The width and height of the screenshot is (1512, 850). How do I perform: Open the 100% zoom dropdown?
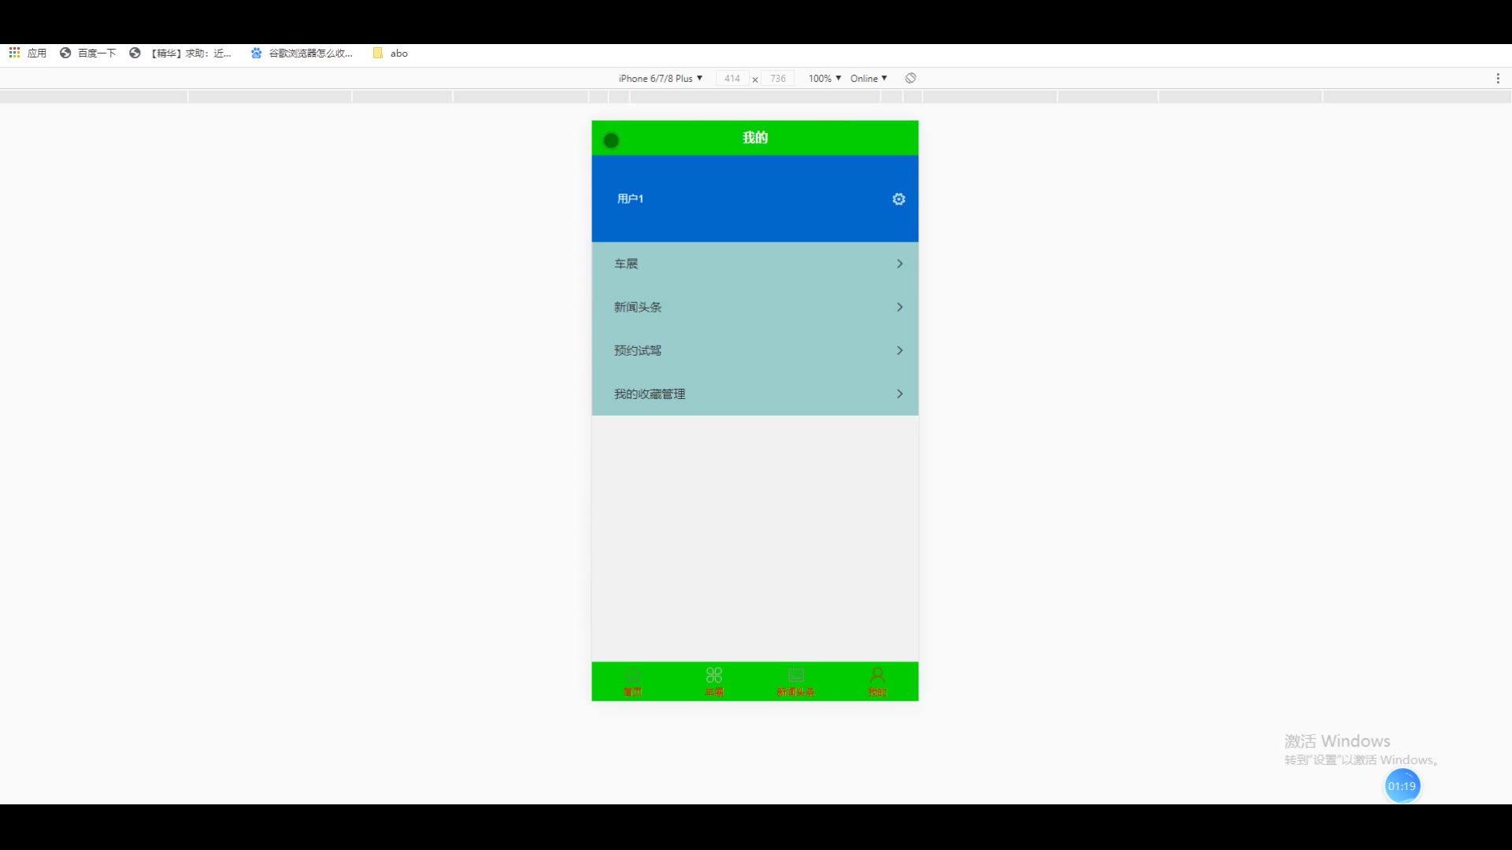pyautogui.click(x=824, y=78)
